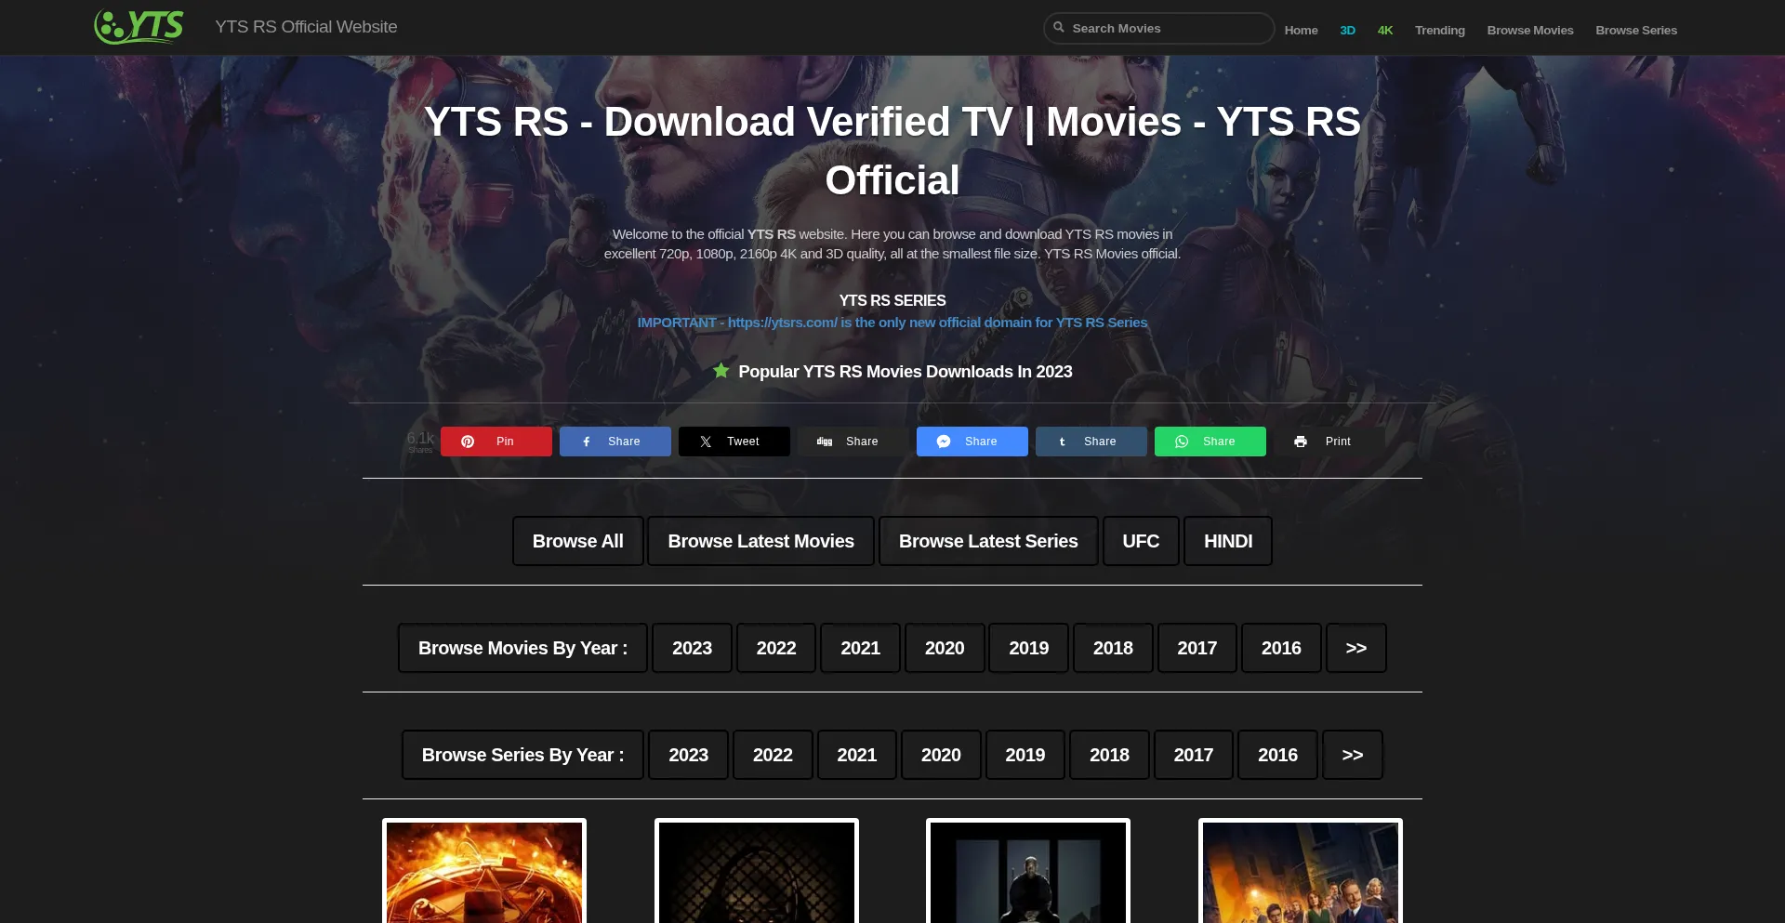The image size is (1785, 923).
Task: Select the HINDI category button
Action: [1227, 541]
